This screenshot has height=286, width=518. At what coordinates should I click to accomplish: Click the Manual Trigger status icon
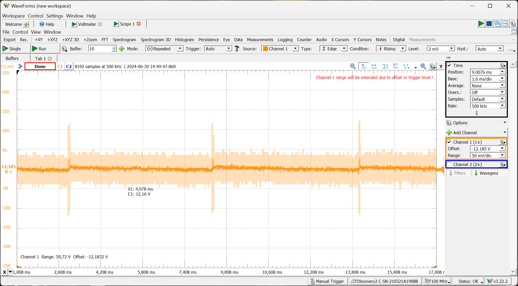(312, 281)
